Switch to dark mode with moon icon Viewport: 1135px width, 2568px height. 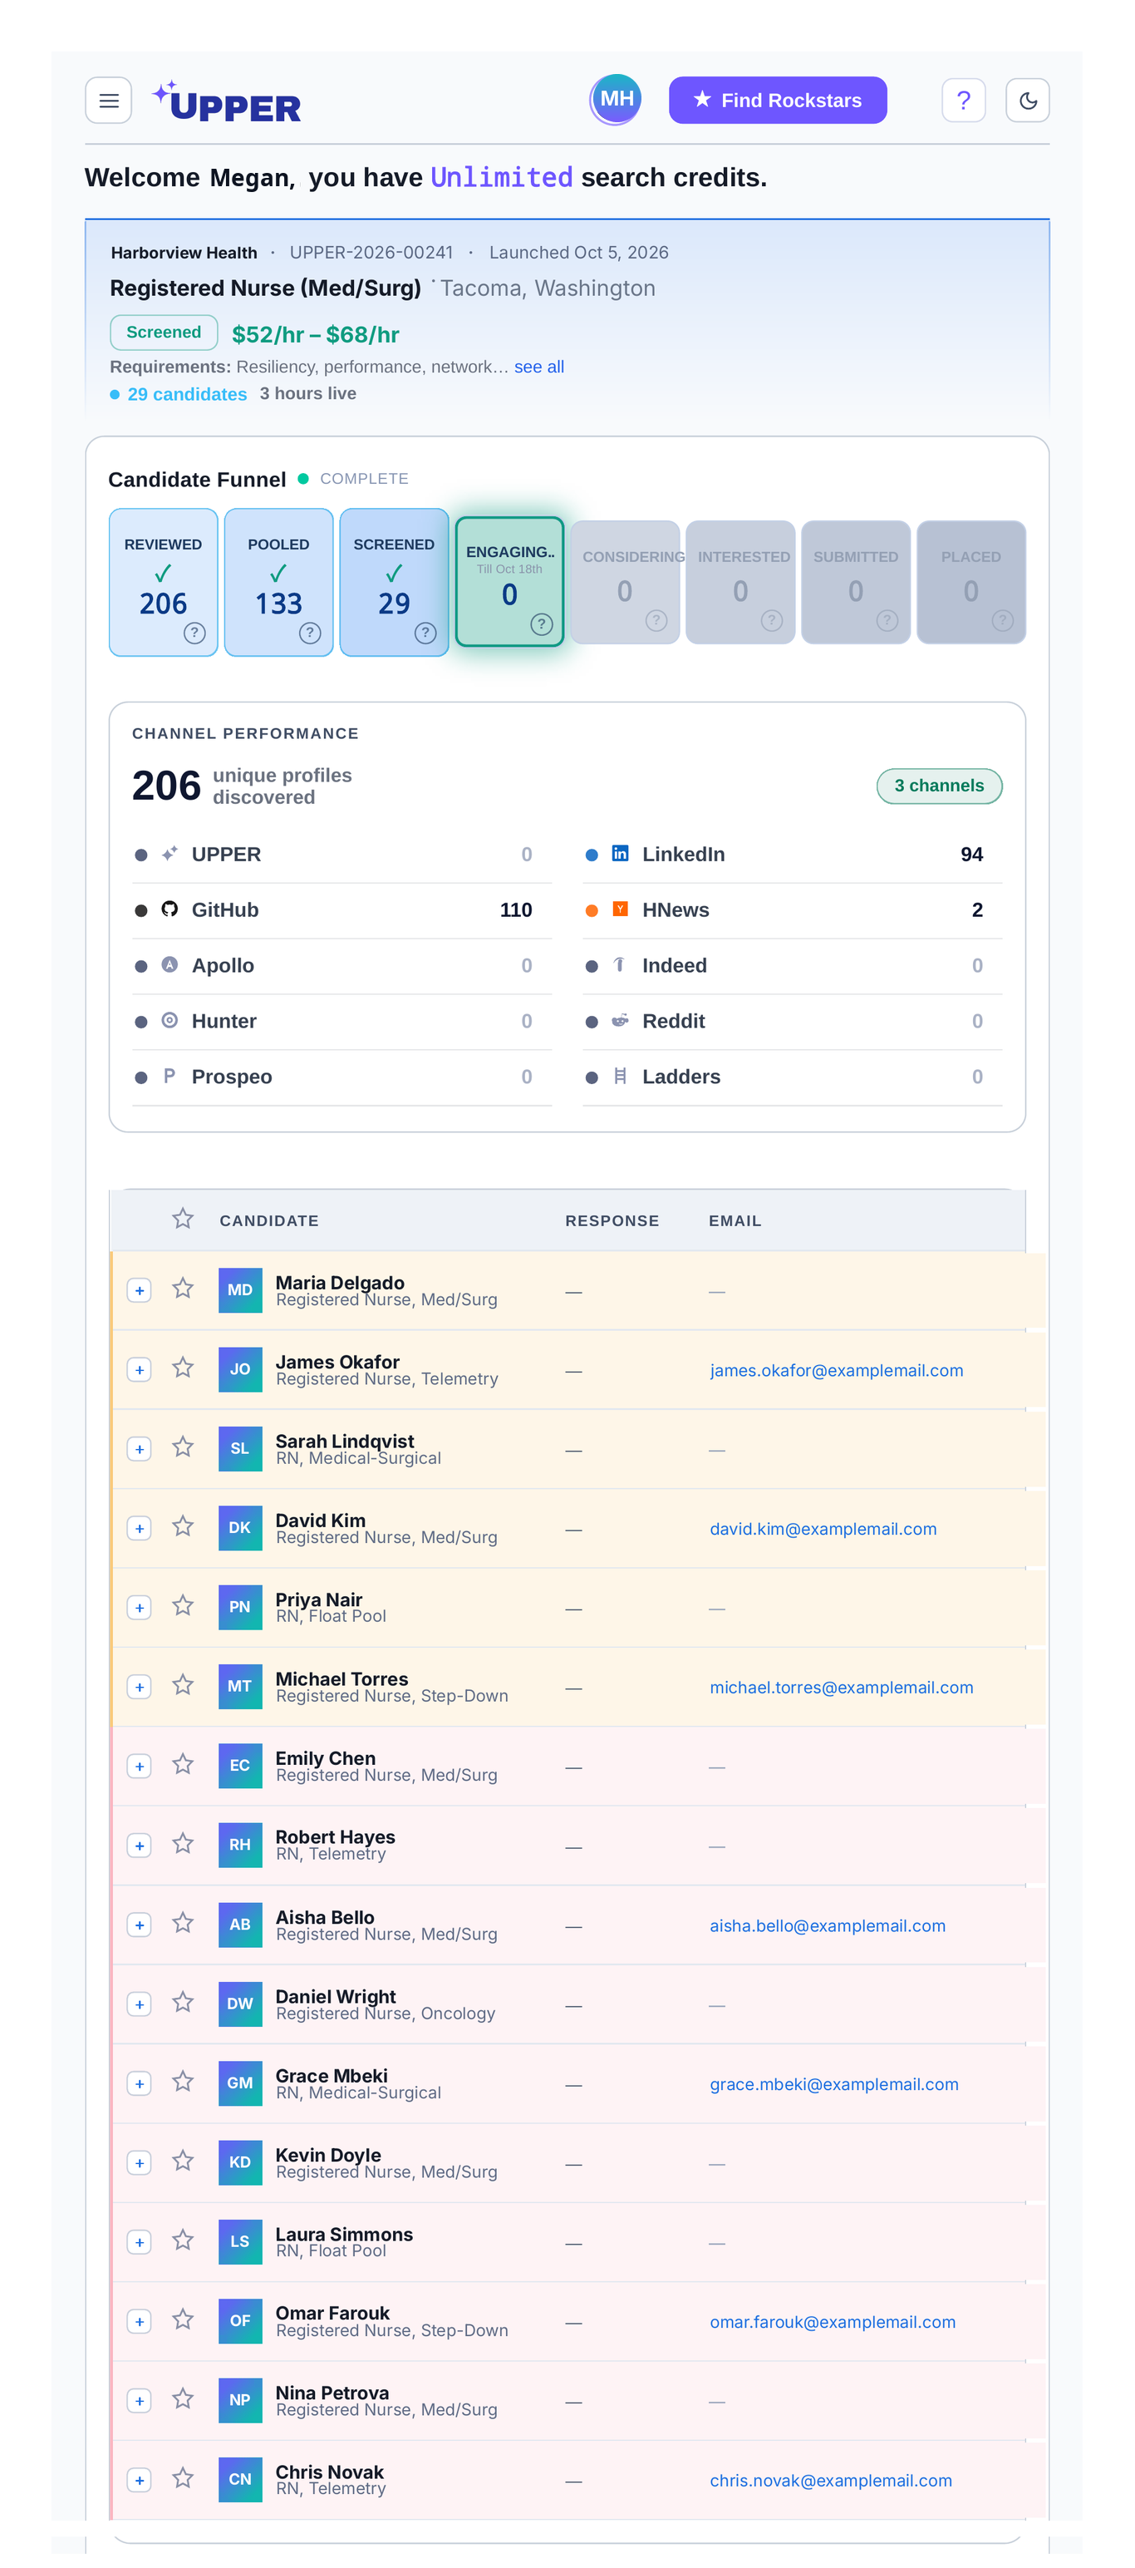pos(1027,101)
